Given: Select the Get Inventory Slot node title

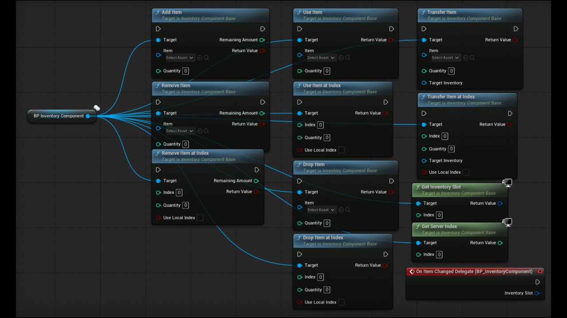Looking at the screenshot, I should point(441,187).
